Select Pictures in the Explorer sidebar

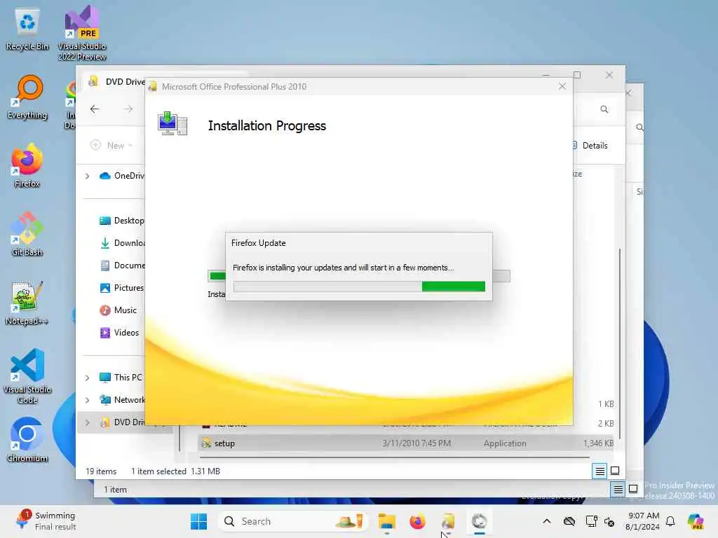pyautogui.click(x=121, y=288)
